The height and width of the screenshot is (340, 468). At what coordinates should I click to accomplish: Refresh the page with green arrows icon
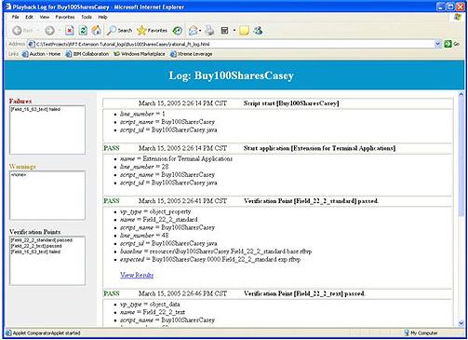[83, 31]
